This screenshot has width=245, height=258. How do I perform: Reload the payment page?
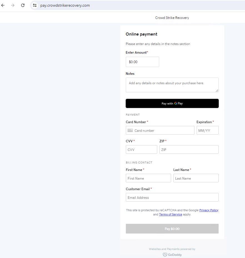pyautogui.click(x=23, y=5)
